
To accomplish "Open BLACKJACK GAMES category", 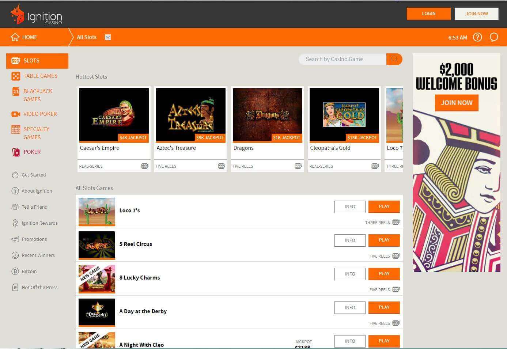I will (x=38, y=95).
